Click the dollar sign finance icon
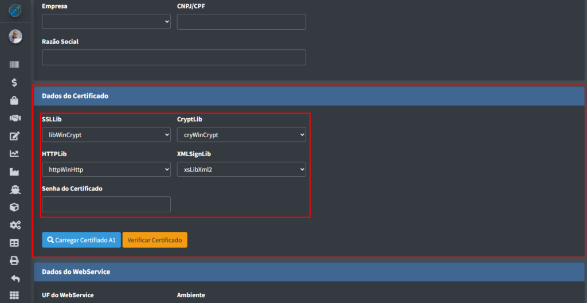The height and width of the screenshot is (303, 587). click(15, 83)
